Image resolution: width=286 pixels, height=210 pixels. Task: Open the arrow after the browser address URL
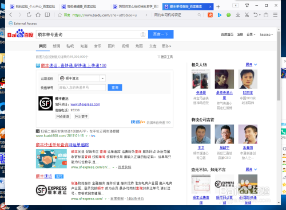[x=146, y=15]
